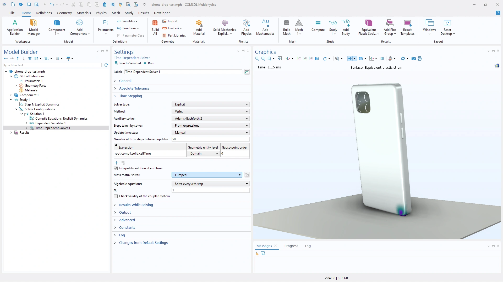The image size is (503, 282).
Task: Click the camera snapshot icon in Graphics toolbar
Action: tap(413, 58)
